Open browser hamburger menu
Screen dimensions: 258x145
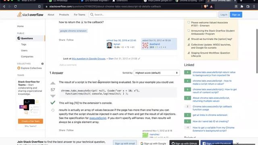[x=254, y=6]
